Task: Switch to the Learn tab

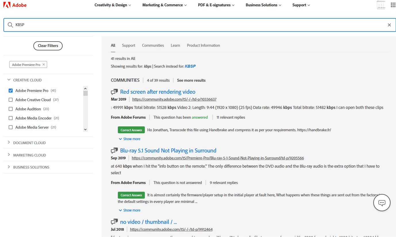Action: (175, 45)
